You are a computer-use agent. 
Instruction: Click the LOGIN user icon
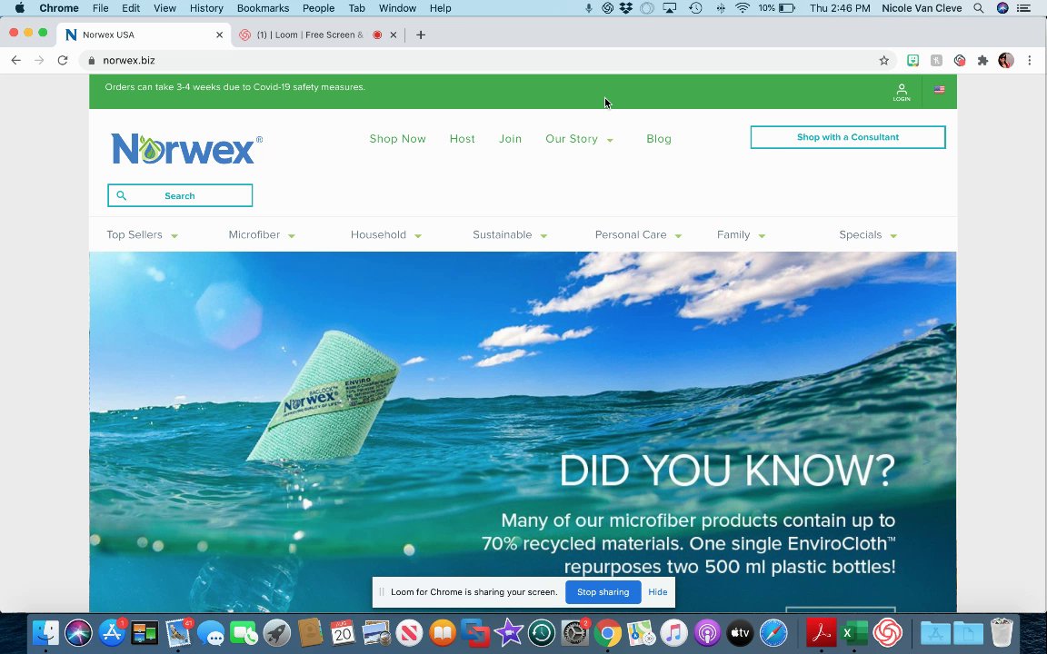[x=902, y=92]
